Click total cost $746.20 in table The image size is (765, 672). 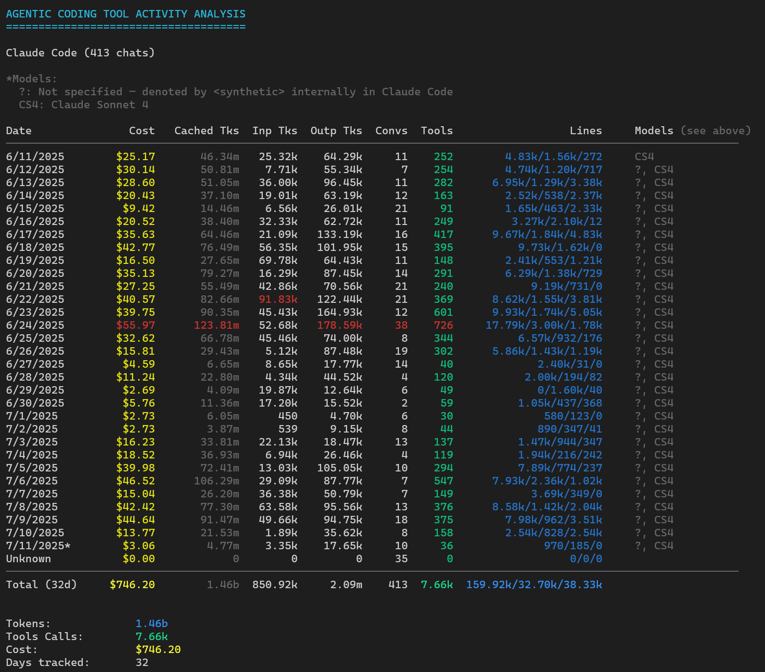click(x=132, y=585)
